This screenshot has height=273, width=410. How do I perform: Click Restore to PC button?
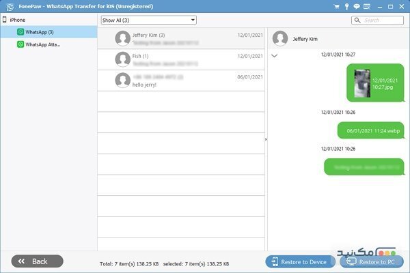(372, 261)
